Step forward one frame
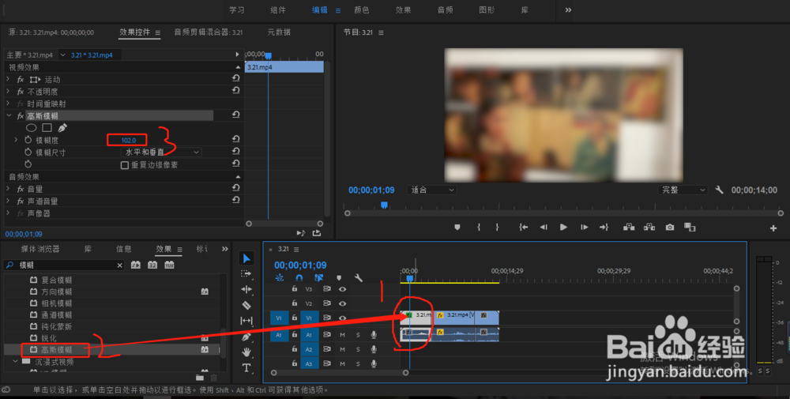The image size is (790, 399). coord(584,228)
